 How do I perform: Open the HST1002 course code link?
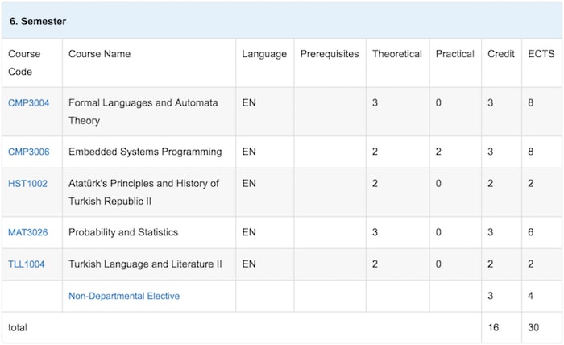click(27, 184)
